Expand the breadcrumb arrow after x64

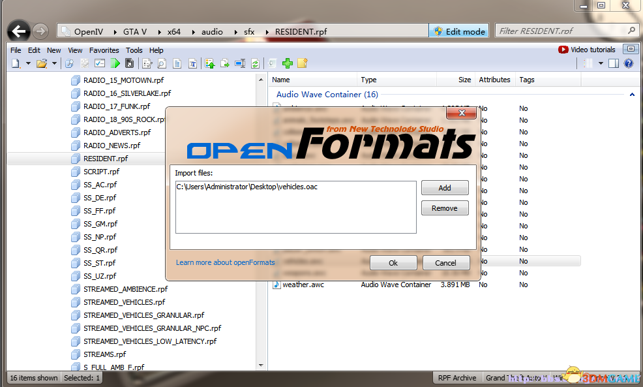coord(193,31)
